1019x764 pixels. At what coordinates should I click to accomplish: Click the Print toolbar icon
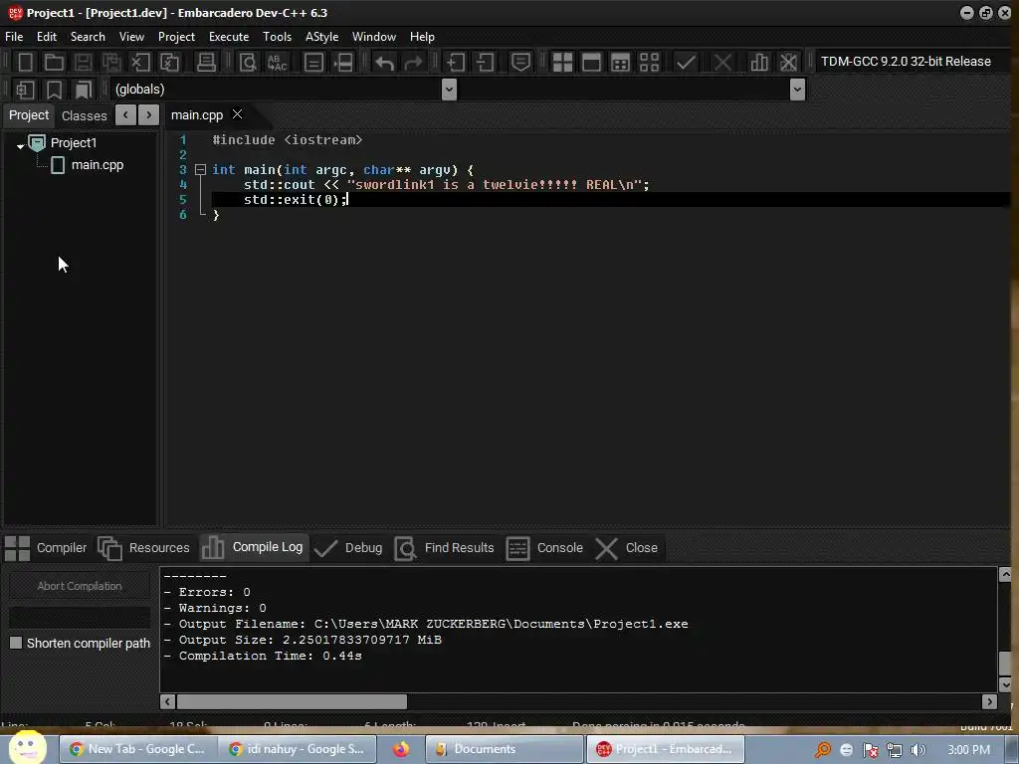point(206,63)
